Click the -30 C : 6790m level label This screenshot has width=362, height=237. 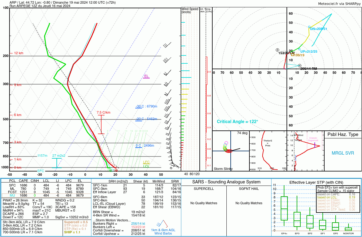[x=146, y=107]
